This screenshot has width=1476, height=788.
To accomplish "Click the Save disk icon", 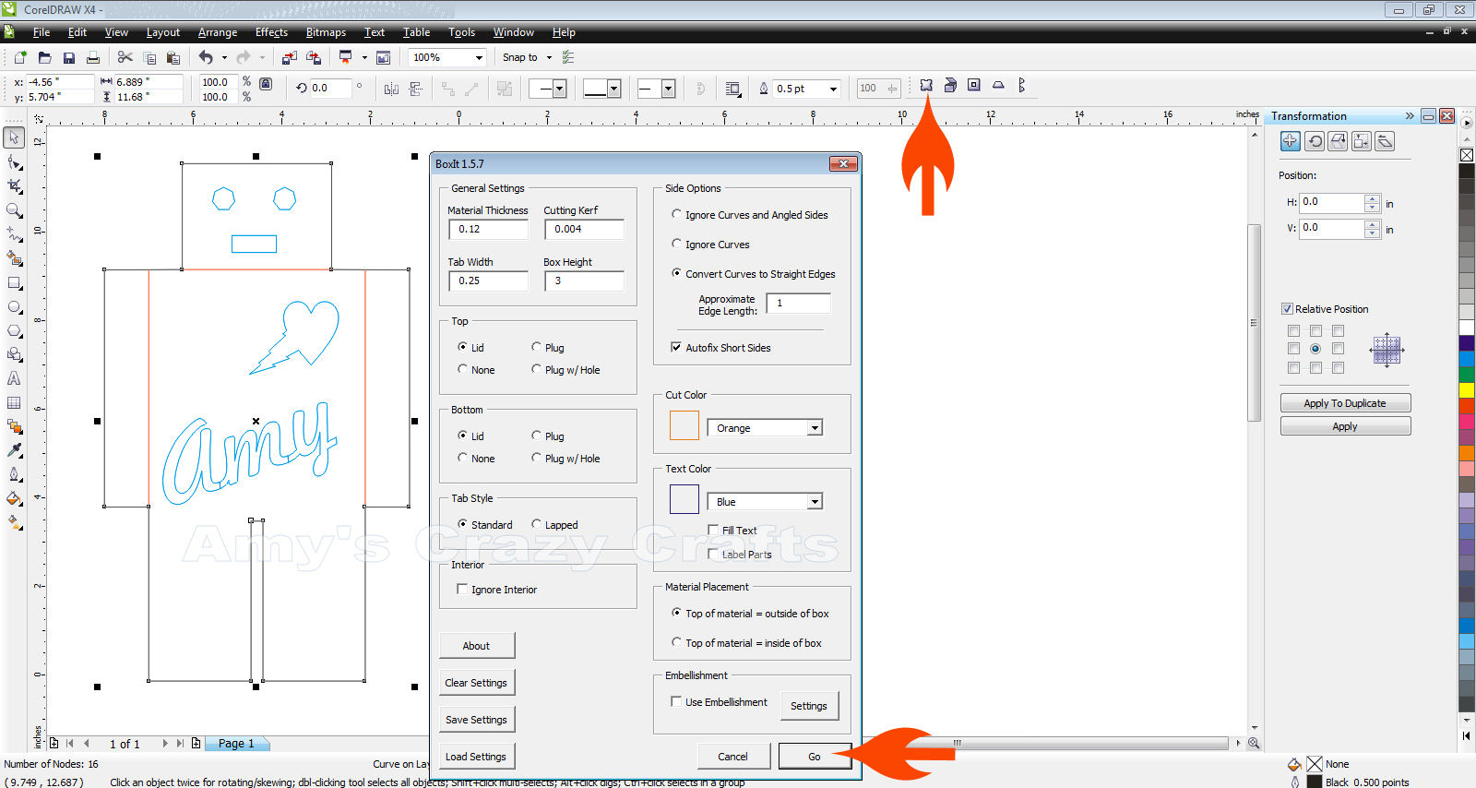I will tap(68, 57).
